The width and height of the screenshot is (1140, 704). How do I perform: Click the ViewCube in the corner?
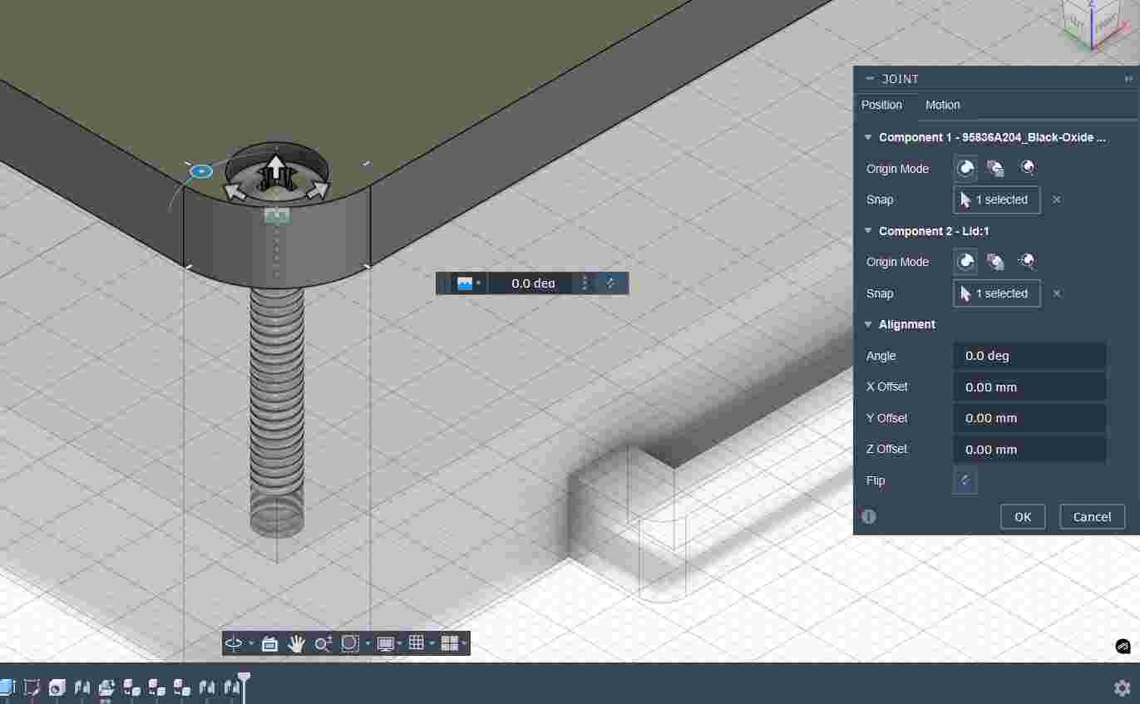pyautogui.click(x=1092, y=23)
